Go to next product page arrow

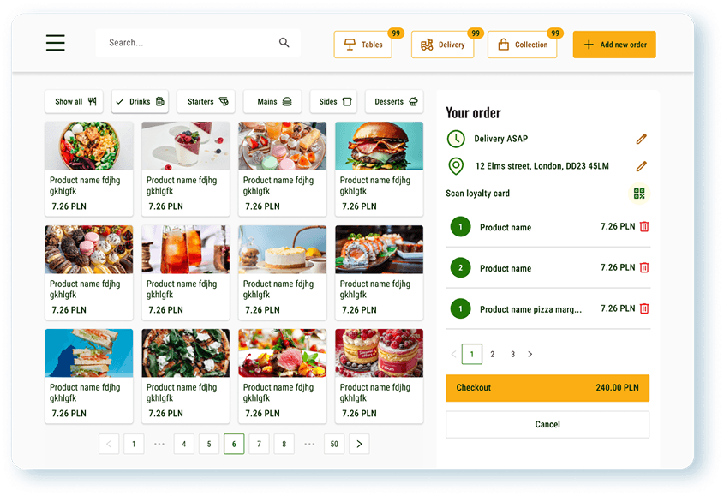coord(359,445)
